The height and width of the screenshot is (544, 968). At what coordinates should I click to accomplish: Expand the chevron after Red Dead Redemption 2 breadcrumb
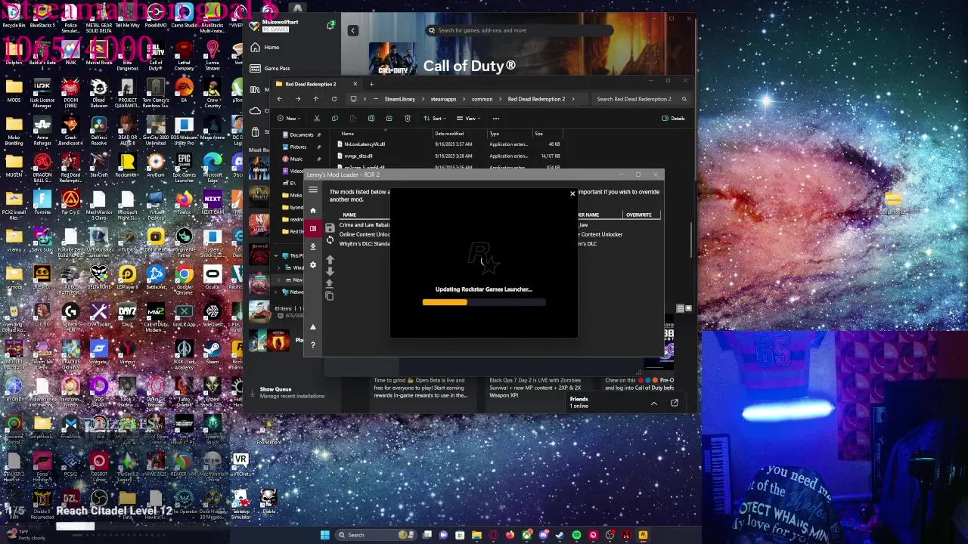[573, 99]
